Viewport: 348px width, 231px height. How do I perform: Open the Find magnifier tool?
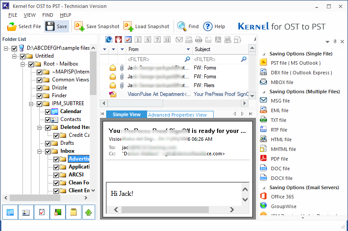pyautogui.click(x=188, y=26)
